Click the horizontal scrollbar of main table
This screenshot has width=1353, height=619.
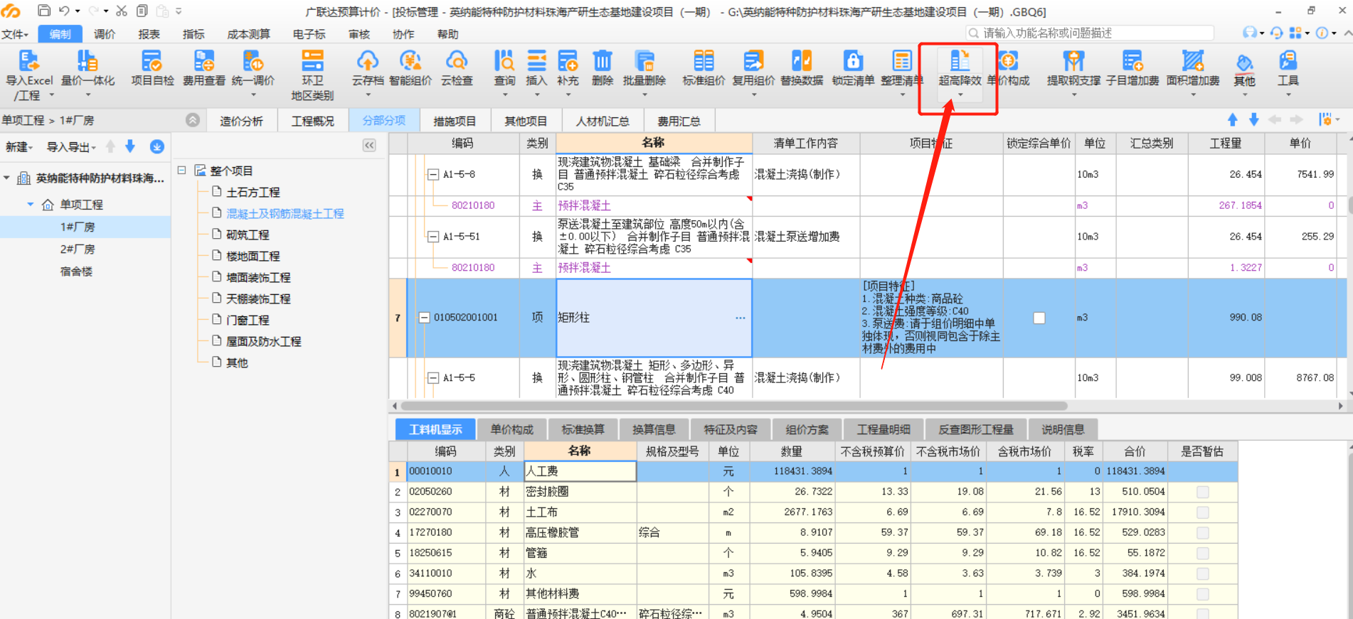[733, 406]
